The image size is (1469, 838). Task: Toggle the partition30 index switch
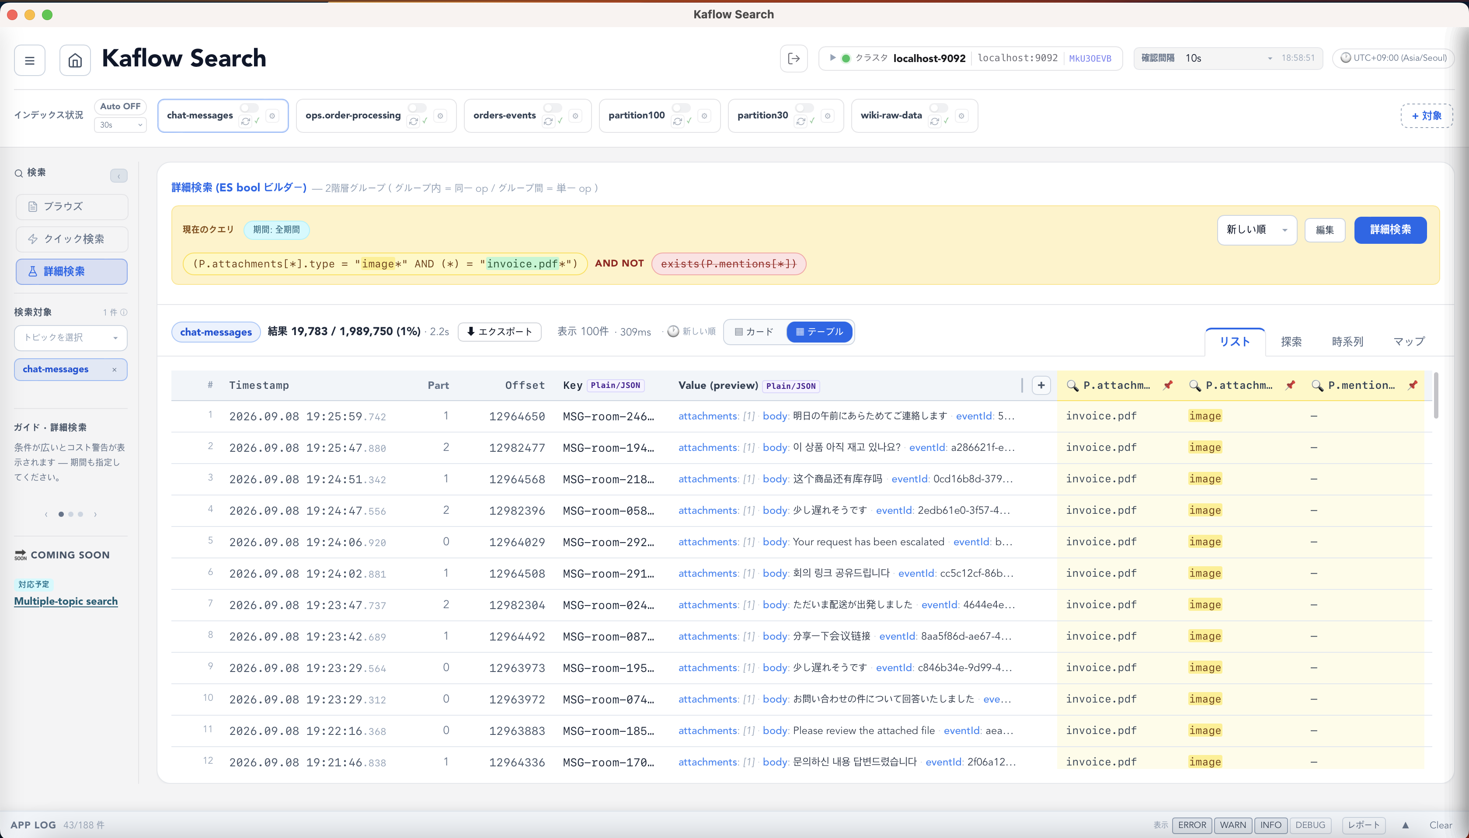click(804, 107)
